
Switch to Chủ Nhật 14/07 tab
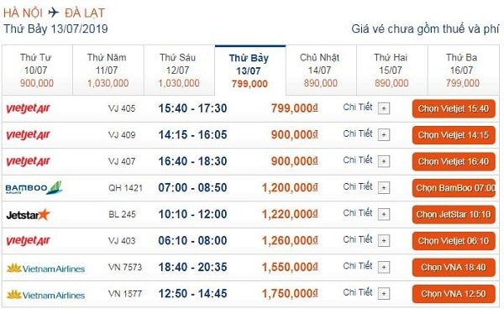coord(321,71)
